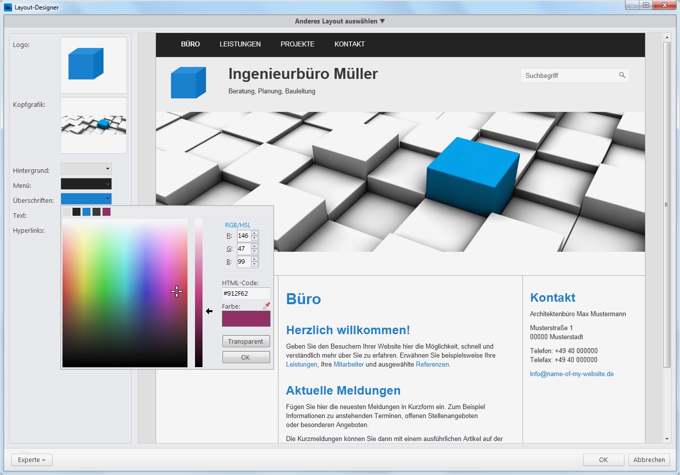Viewport: 680px width, 475px height.
Task: Click inside the HTML-Code input field
Action: (245, 293)
